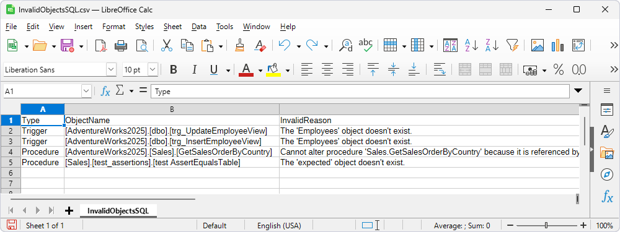Click the formula input line
620x232 pixels.
pyautogui.click(x=360, y=91)
